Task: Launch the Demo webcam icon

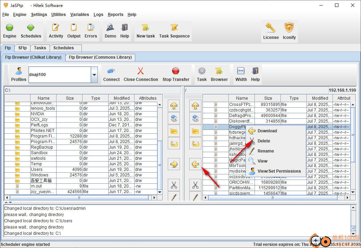Action: tap(110, 28)
